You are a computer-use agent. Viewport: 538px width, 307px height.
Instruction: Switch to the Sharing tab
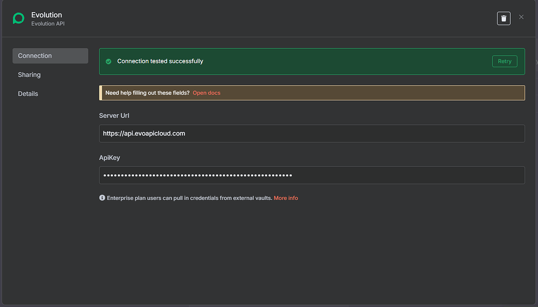[x=29, y=75]
